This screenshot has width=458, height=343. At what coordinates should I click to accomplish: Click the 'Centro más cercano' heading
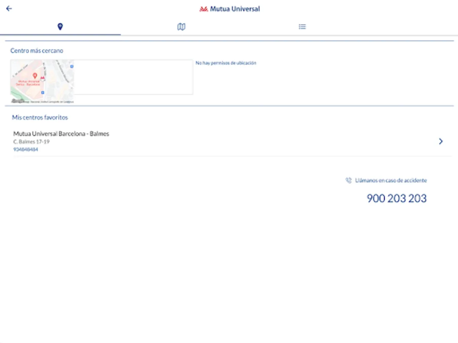pyautogui.click(x=37, y=51)
